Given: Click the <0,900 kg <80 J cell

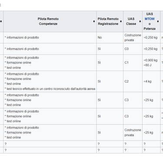Looking at the screenshot, I should tap(151, 63).
